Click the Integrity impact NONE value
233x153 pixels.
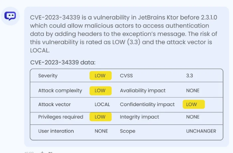point(193,117)
